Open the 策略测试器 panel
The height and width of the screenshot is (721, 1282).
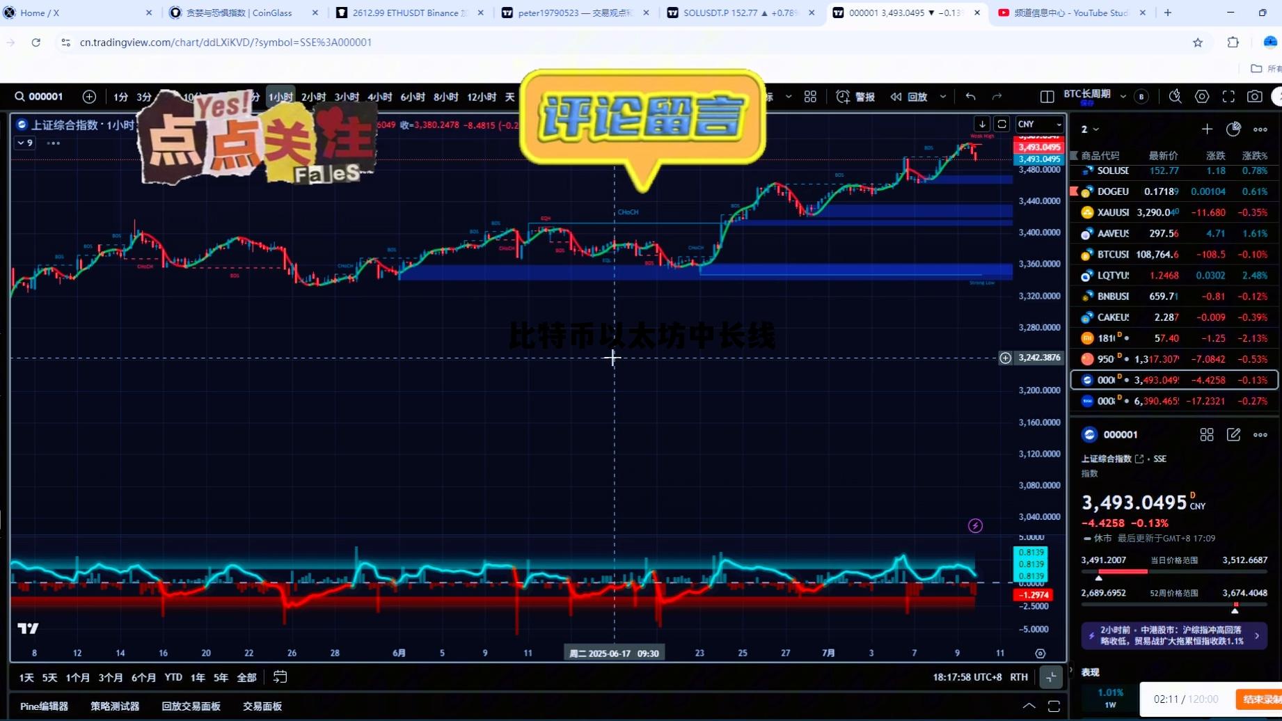(116, 706)
